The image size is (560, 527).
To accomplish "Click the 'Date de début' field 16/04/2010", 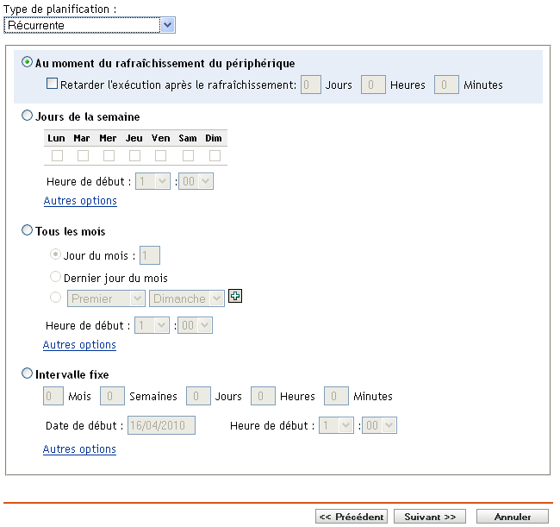I will coord(161,425).
